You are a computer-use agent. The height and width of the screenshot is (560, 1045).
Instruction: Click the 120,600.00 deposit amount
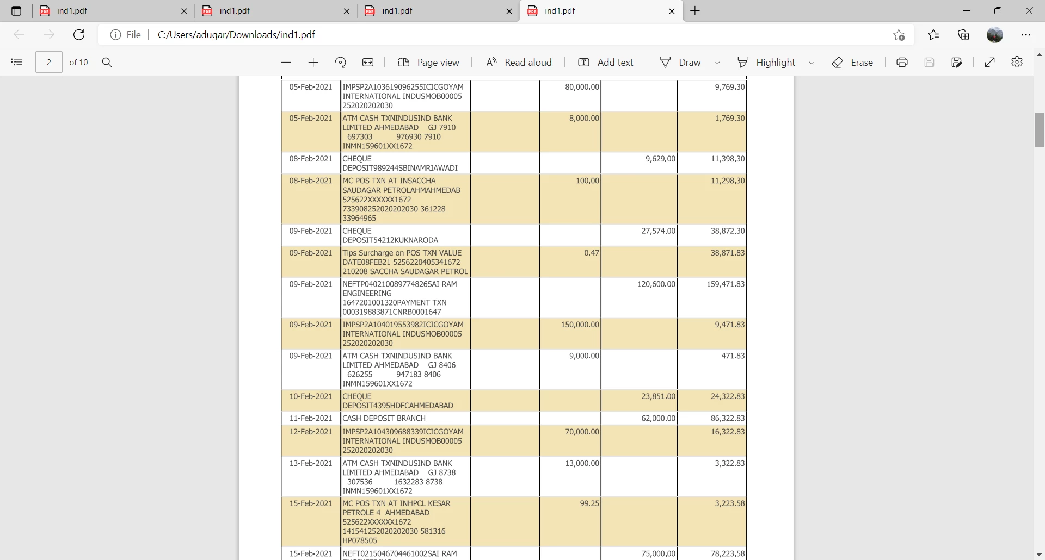pyautogui.click(x=656, y=284)
